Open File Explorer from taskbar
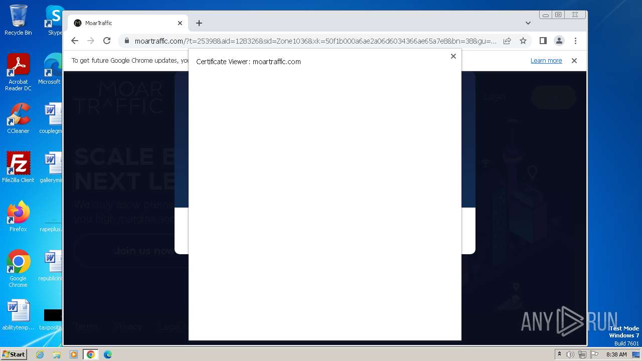This screenshot has height=361, width=642. pos(57,354)
